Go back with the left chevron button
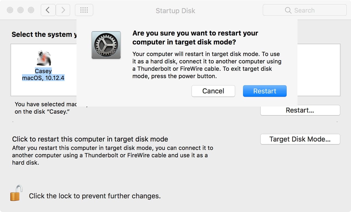 click(x=48, y=10)
